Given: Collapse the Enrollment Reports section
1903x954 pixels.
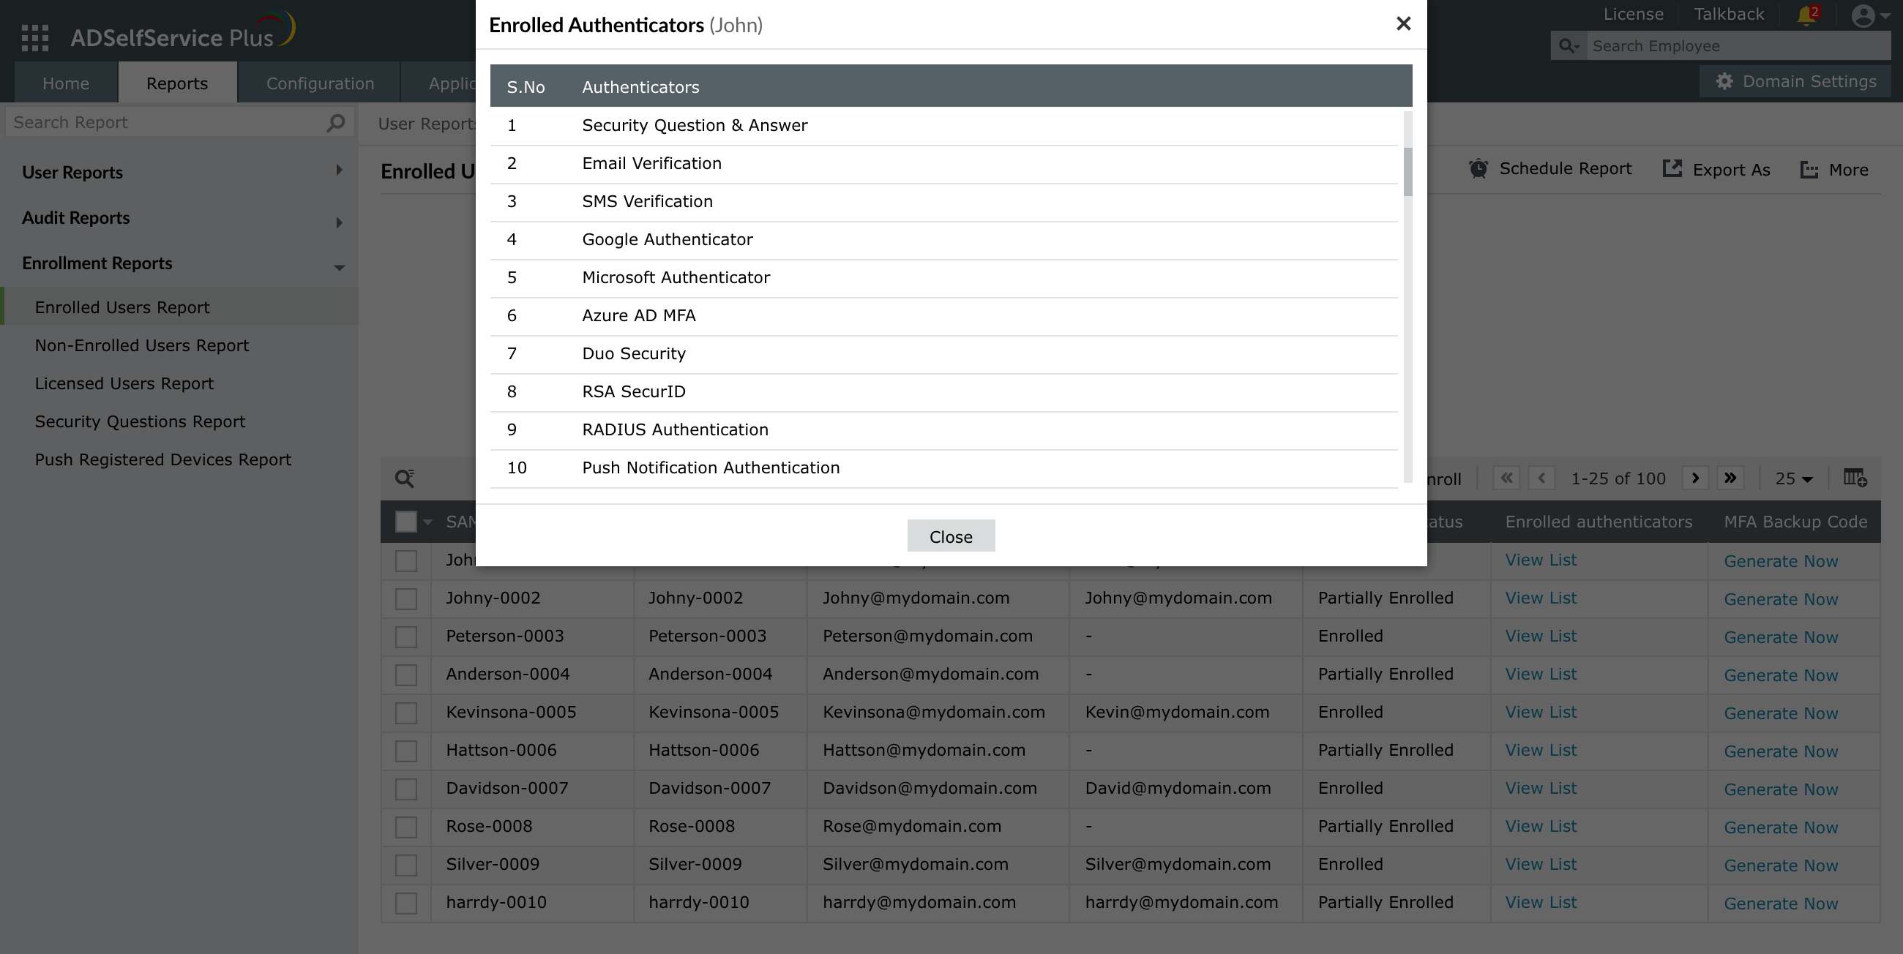Looking at the screenshot, I should coord(339,266).
